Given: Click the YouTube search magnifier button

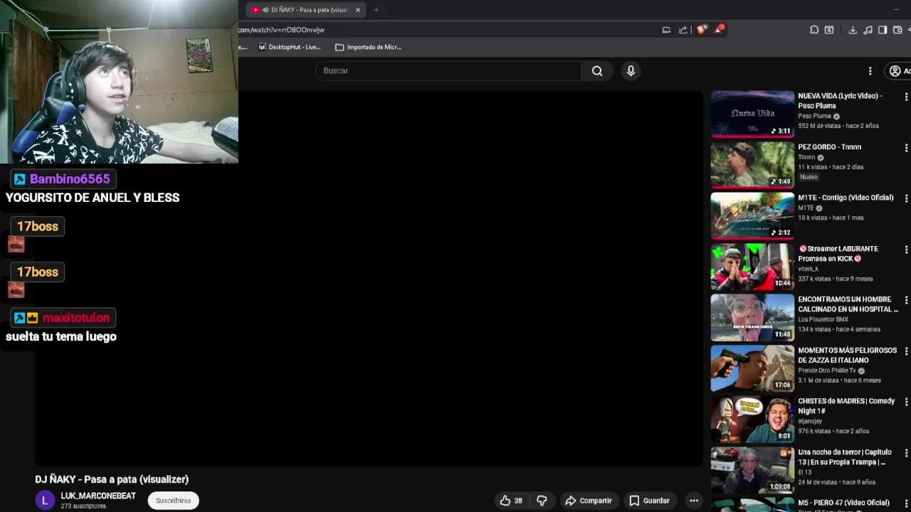Looking at the screenshot, I should click(597, 70).
